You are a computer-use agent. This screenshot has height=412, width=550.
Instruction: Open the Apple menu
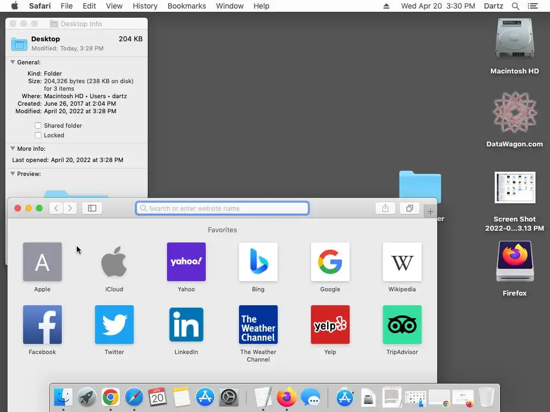point(15,6)
